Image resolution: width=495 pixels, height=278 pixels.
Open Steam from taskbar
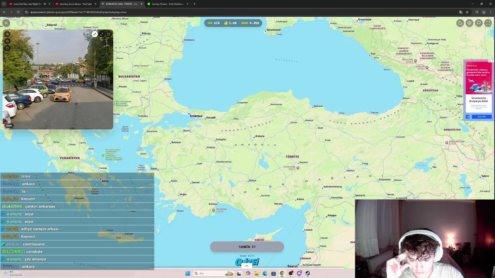[x=307, y=273]
